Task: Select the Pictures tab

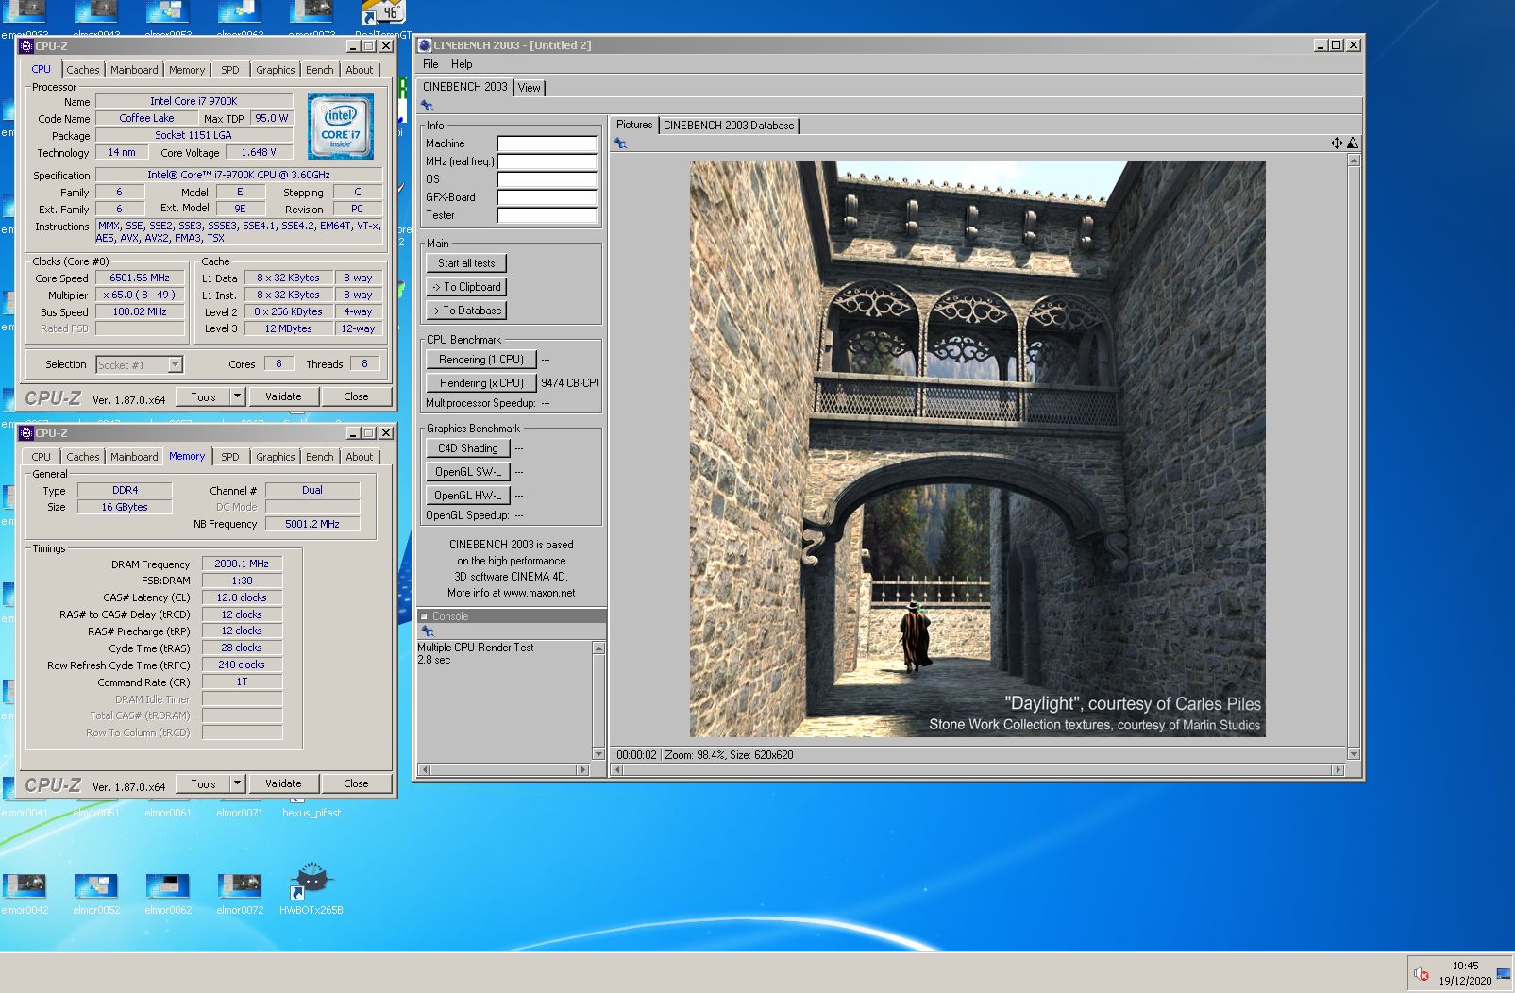Action: click(x=634, y=125)
